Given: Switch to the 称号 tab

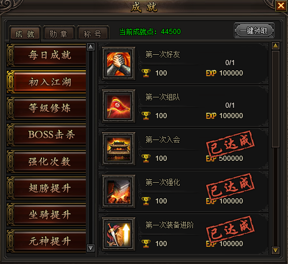Looking at the screenshot, I should point(93,34).
